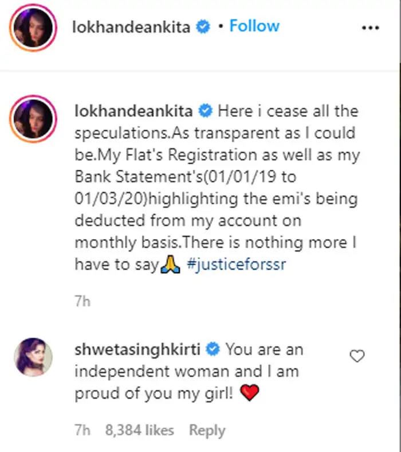Click verified badge beside shwetasinghkirti
Viewport: 401px width, 452px height.
(214, 349)
